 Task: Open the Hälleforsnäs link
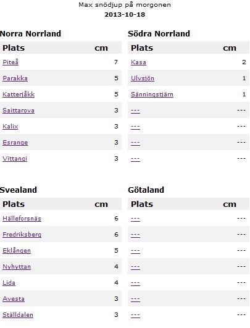[22, 219]
